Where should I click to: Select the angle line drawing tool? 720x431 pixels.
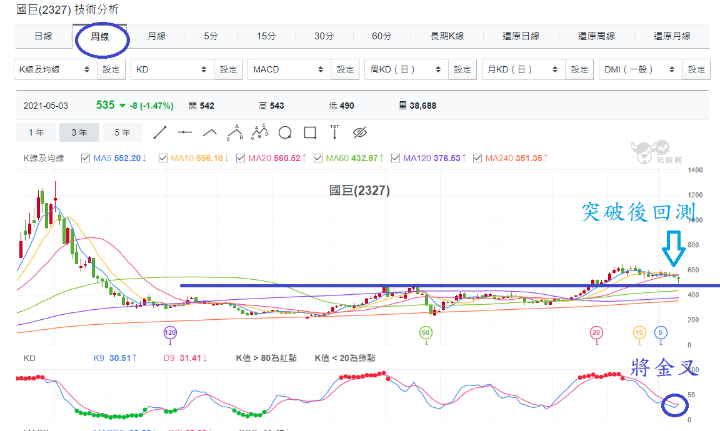210,132
